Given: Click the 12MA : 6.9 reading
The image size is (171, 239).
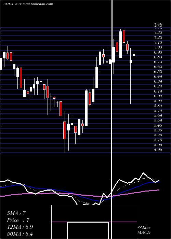Looking at the screenshot, I should click(x=20, y=227).
